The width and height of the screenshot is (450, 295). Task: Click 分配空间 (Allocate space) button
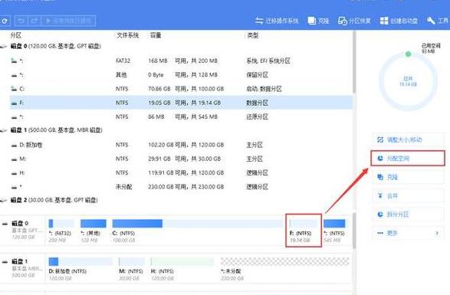point(408,159)
